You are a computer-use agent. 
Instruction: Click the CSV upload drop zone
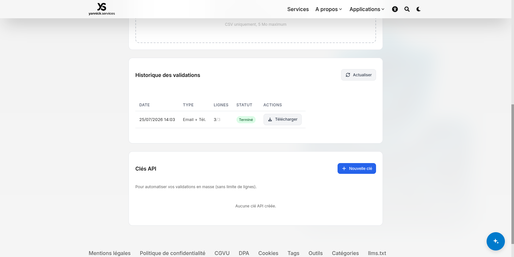point(256,31)
